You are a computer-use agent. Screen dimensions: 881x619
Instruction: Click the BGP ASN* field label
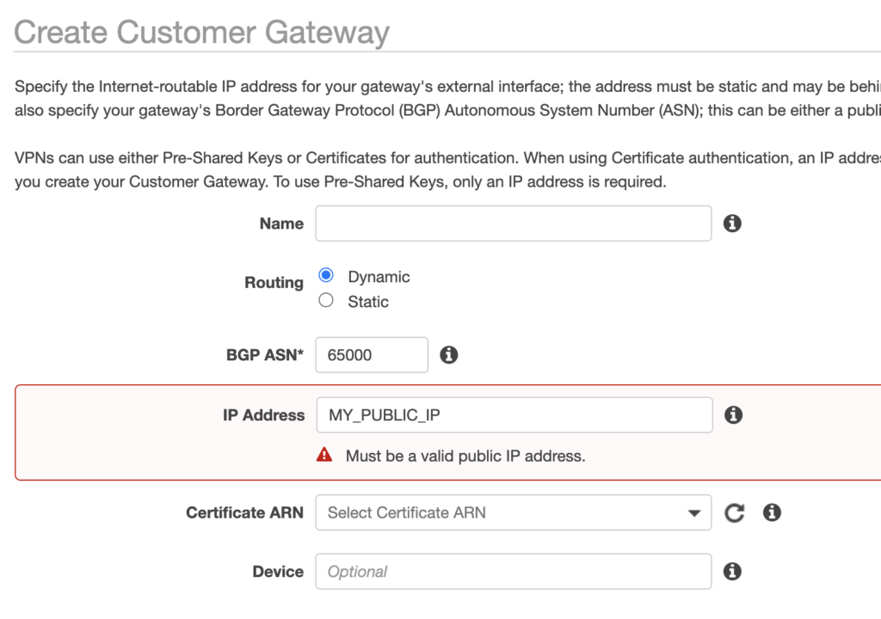point(265,355)
